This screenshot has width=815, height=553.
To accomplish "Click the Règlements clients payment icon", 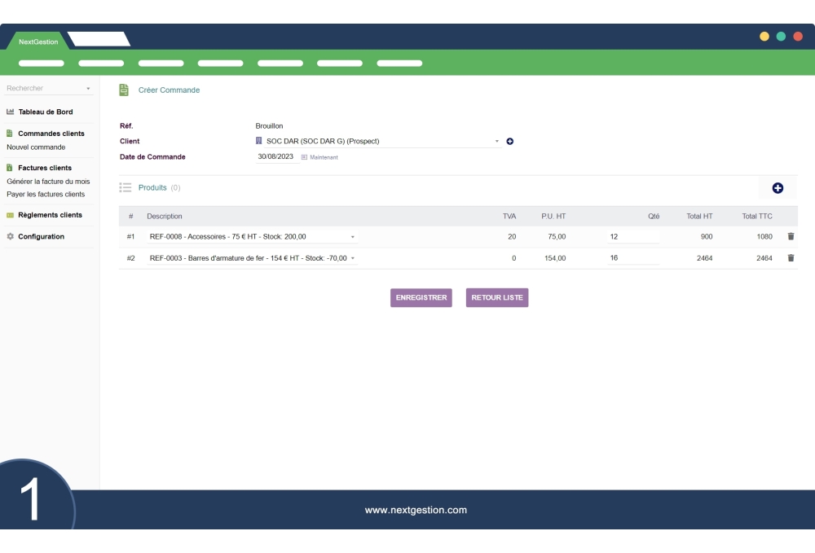I will (11, 215).
